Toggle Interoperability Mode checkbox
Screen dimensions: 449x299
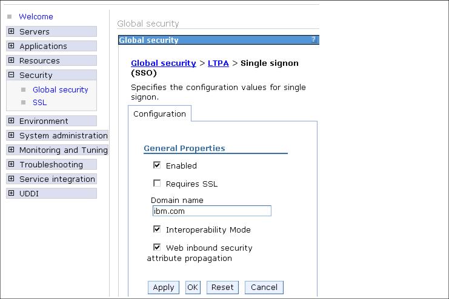coord(157,229)
